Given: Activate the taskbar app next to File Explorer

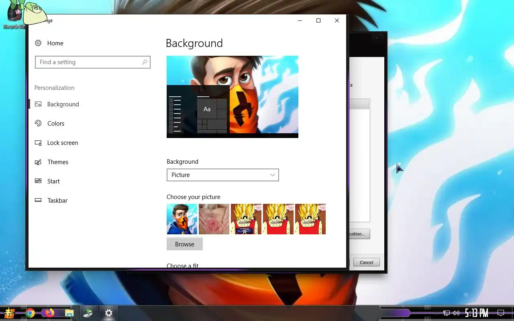Looking at the screenshot, I should [88, 313].
